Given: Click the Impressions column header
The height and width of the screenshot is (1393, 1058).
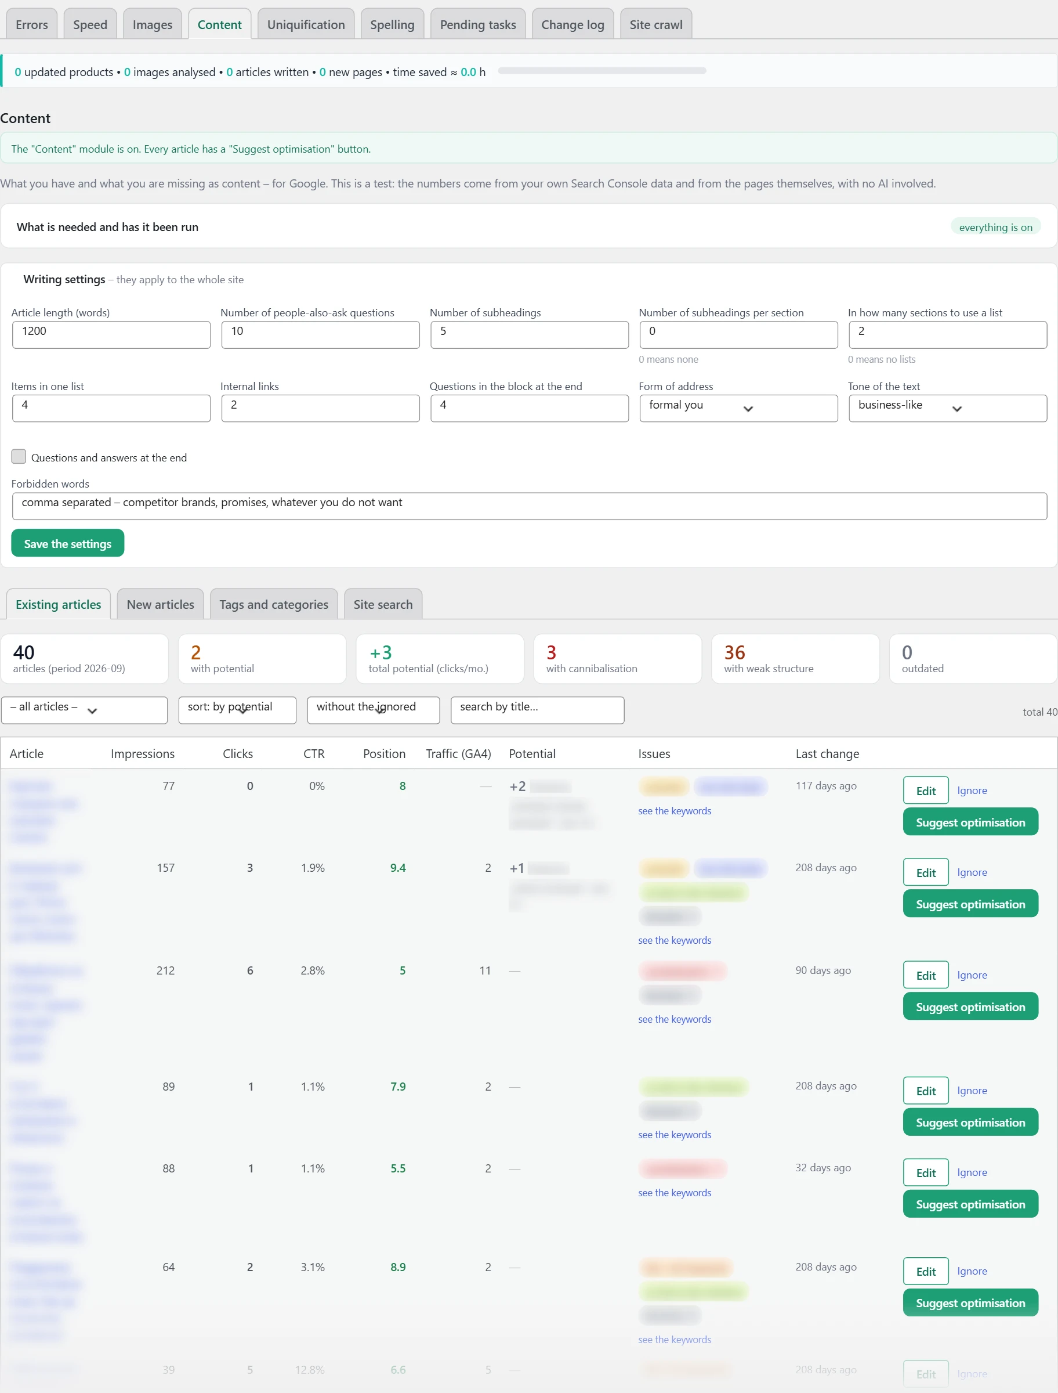Looking at the screenshot, I should [142, 753].
